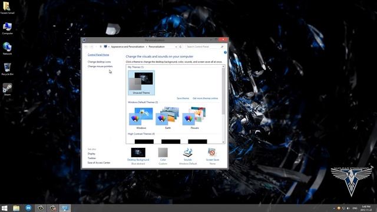Click Change mouse pointers link

[100, 67]
